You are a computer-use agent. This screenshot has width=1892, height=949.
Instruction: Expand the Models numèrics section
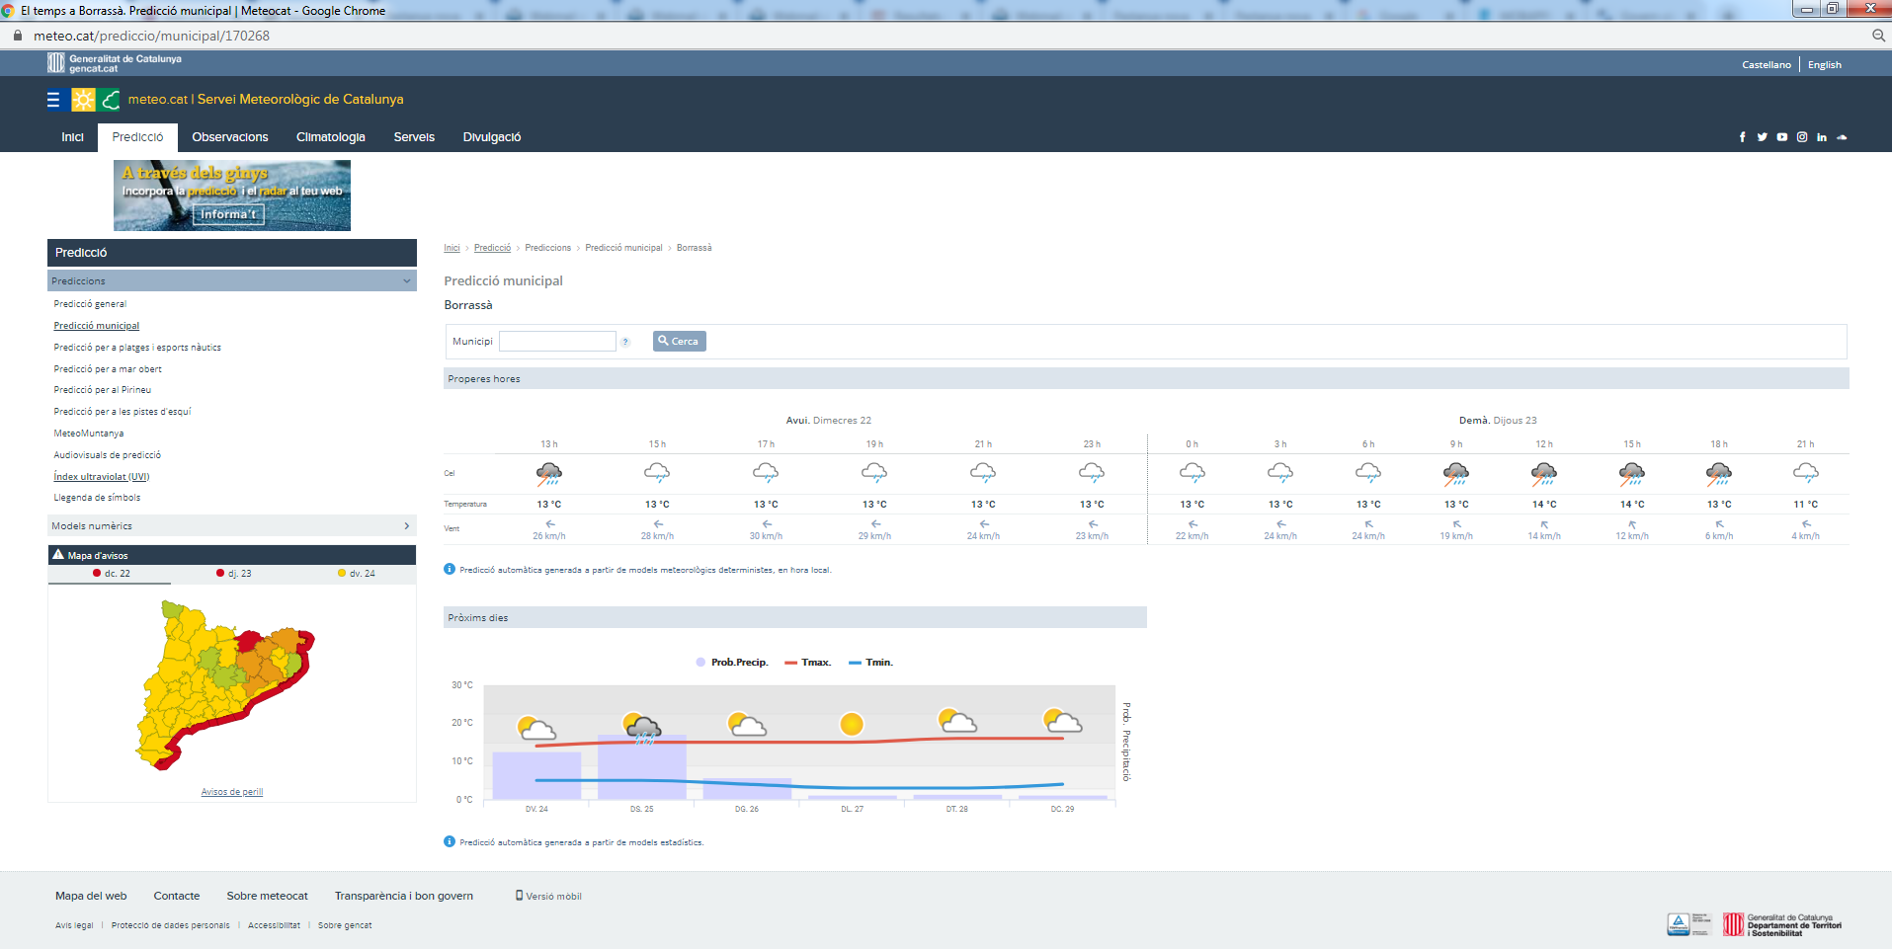click(232, 526)
